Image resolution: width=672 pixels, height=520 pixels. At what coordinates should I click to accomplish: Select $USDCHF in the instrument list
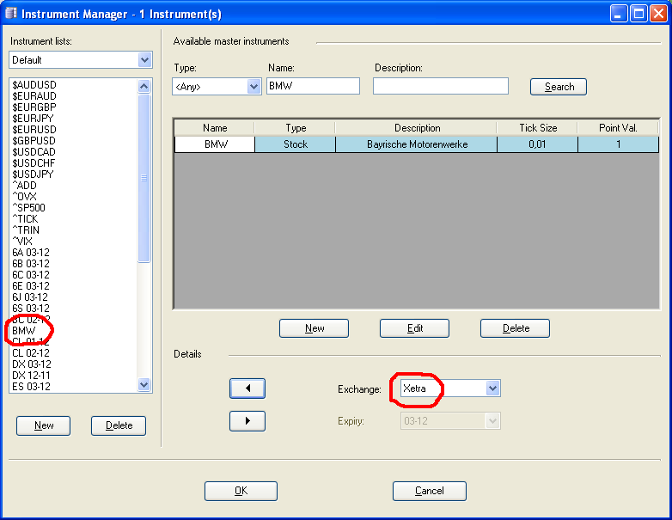[34, 163]
